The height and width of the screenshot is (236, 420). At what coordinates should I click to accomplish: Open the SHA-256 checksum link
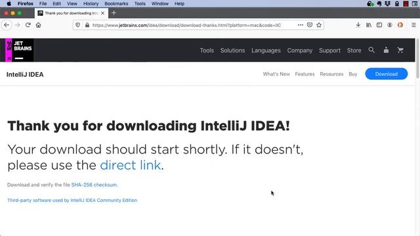94,185
